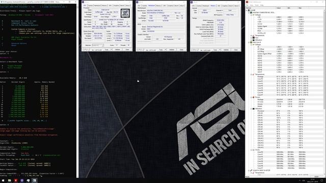Open the Tools dropdown arrow in the CPU-Z window showing the CPU tab
Image resolution: width=326 pixels, height=183 pixels.
[111, 50]
